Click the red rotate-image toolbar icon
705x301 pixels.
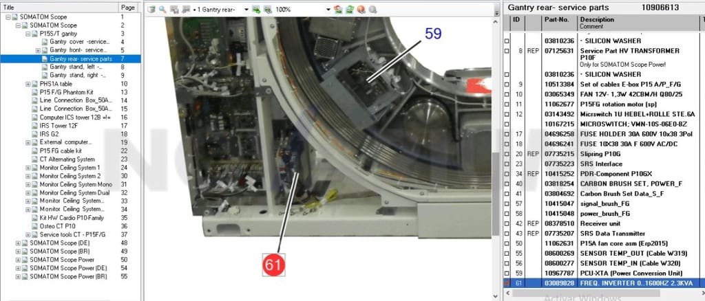click(x=339, y=10)
